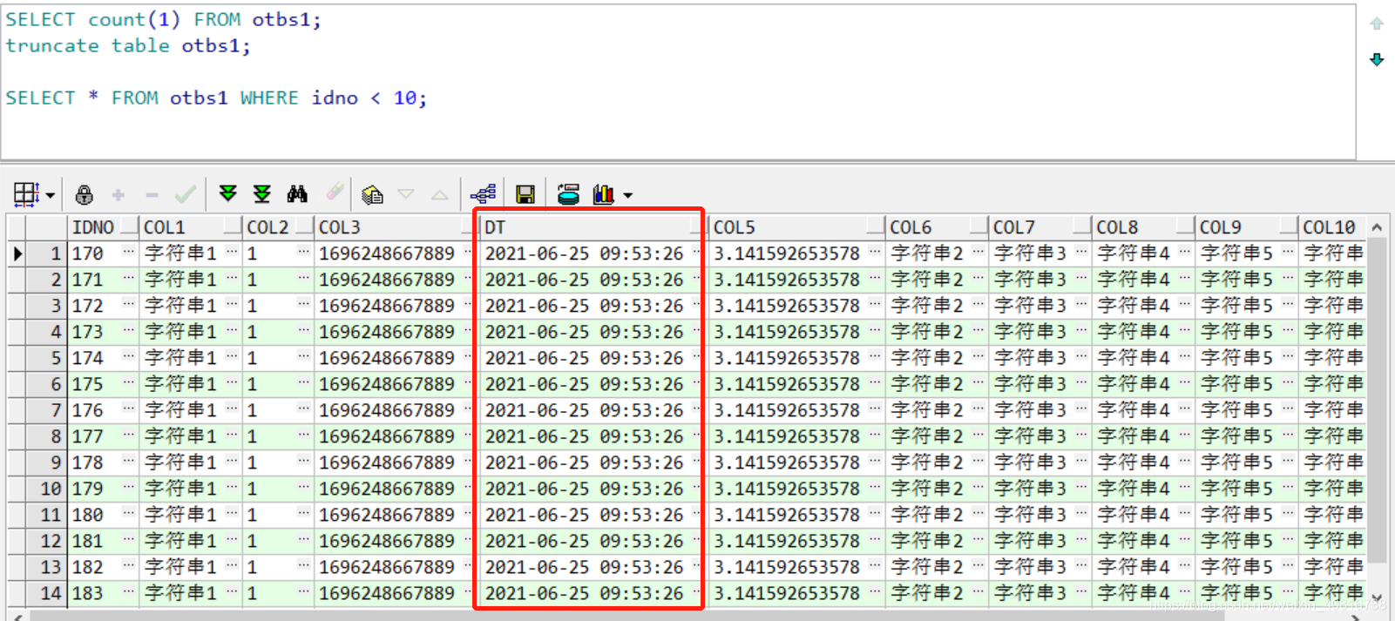Select the COL5 column header
The image size is (1395, 621).
click(x=796, y=227)
